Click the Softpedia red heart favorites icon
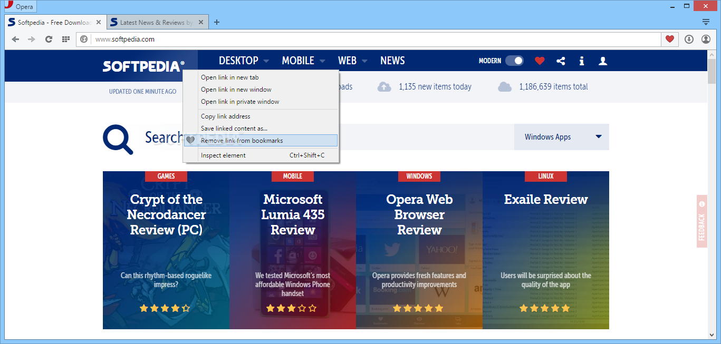721x344 pixels. pos(539,61)
